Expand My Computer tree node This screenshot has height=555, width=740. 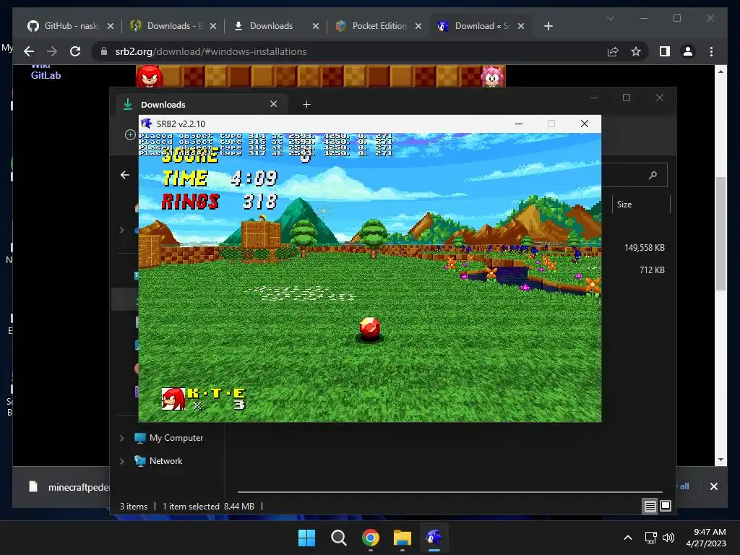121,438
